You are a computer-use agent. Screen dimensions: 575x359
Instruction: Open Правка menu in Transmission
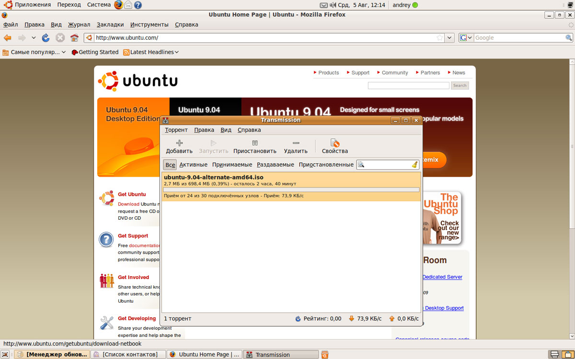coord(204,130)
